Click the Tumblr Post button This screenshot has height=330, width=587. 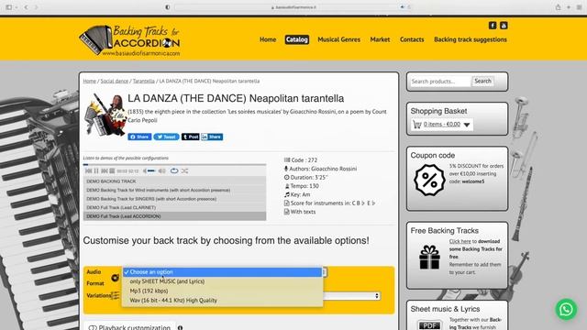click(190, 137)
